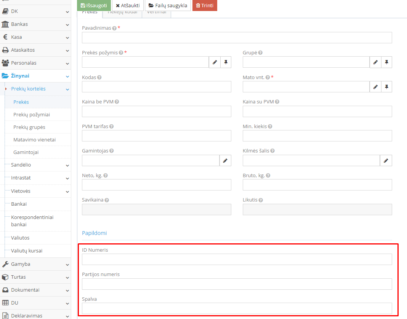The height and width of the screenshot is (319, 407).
Task: Open Failų saugykla button
Action: point(168,6)
